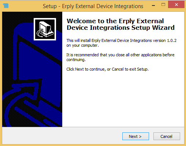Click the installer computer icon in the banner
Image resolution: width=186 pixels, height=146 pixels.
point(45,29)
